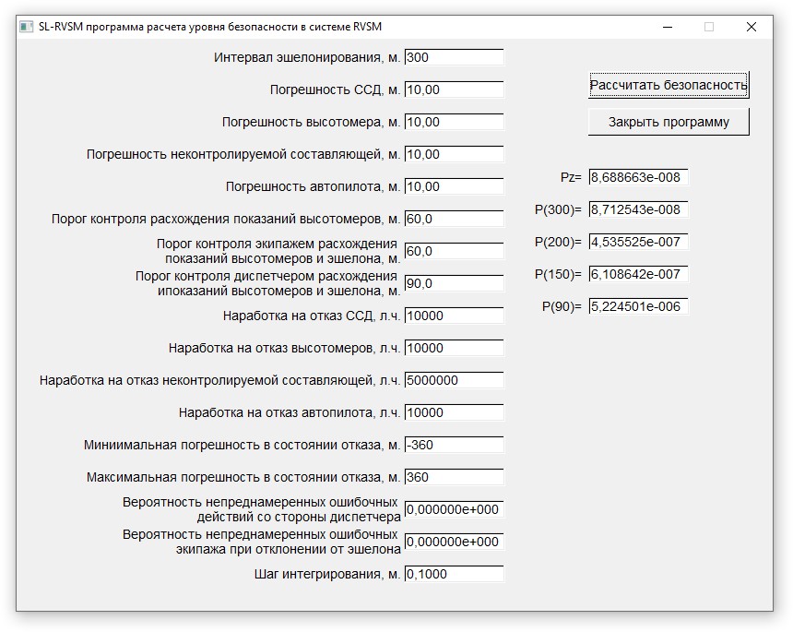793x632 pixels.
Task: Click the Наработка на отказ автопилота field
Action: [454, 412]
